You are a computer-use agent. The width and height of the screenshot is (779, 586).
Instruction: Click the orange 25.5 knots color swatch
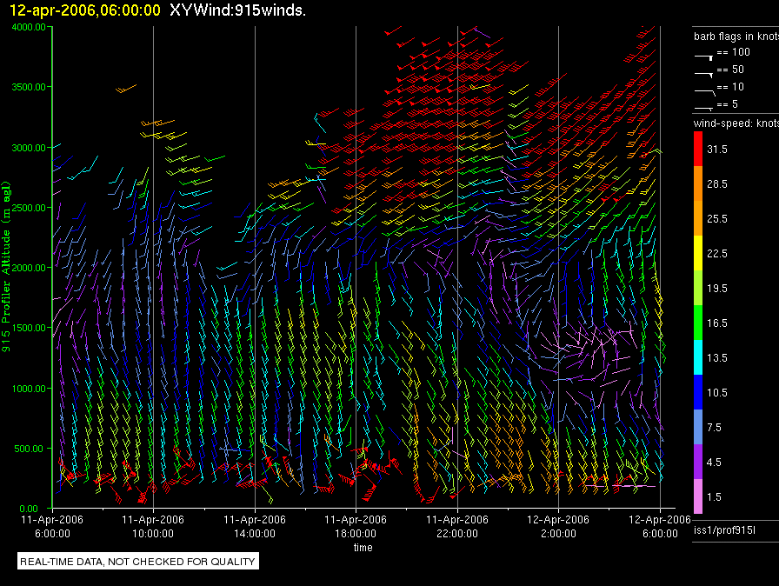coord(698,218)
